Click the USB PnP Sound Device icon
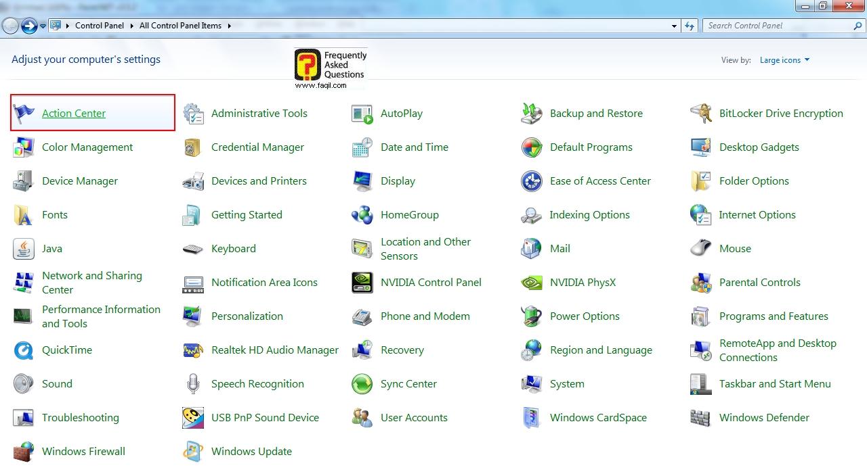The width and height of the screenshot is (867, 476). point(193,418)
